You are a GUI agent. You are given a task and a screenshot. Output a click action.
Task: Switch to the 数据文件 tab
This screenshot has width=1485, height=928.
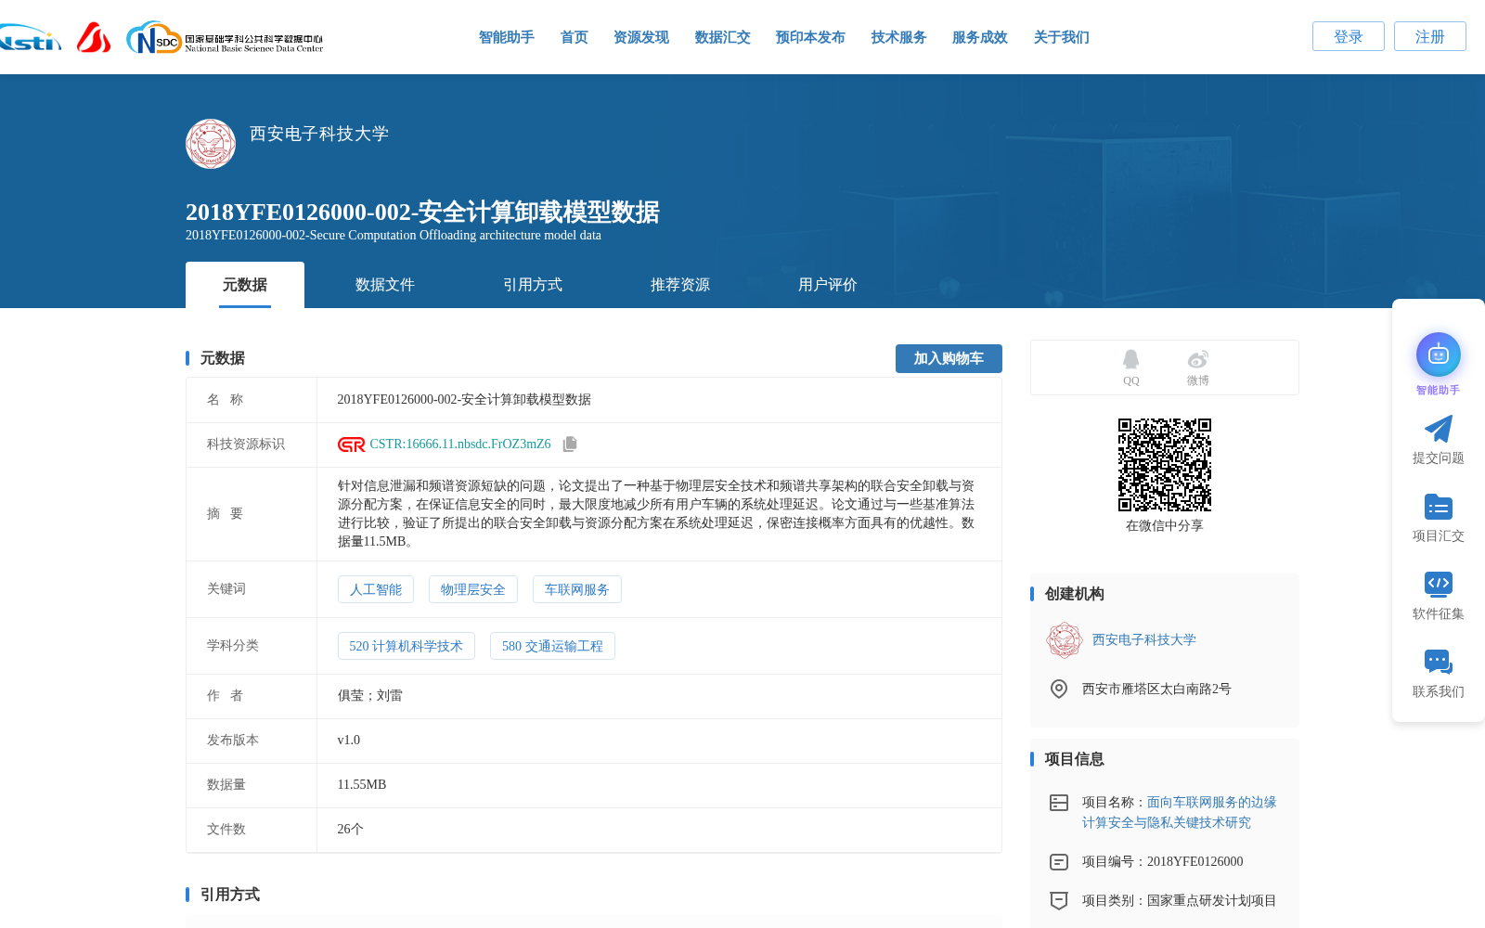(x=385, y=285)
